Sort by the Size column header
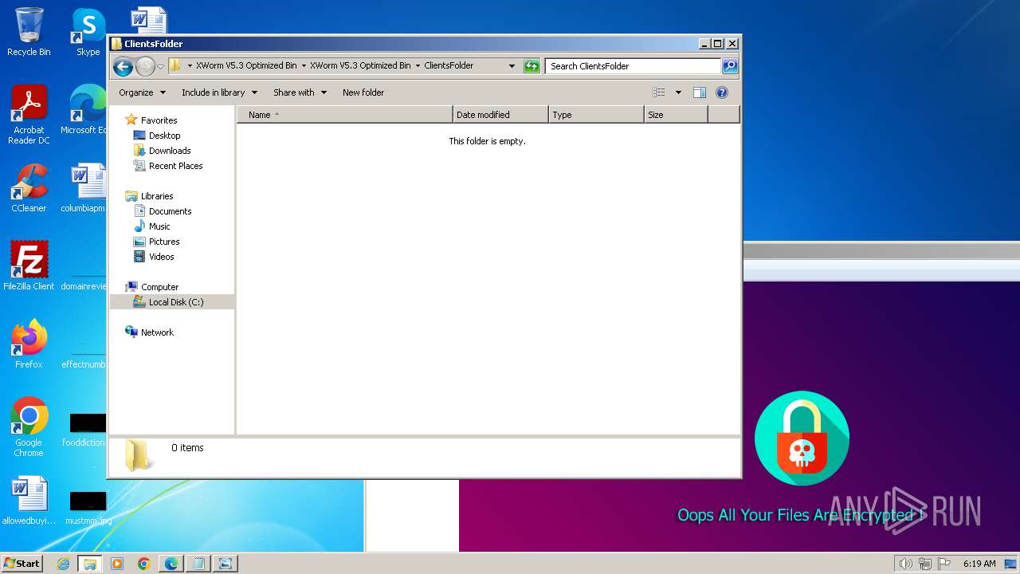The width and height of the screenshot is (1020, 574). 676,115
